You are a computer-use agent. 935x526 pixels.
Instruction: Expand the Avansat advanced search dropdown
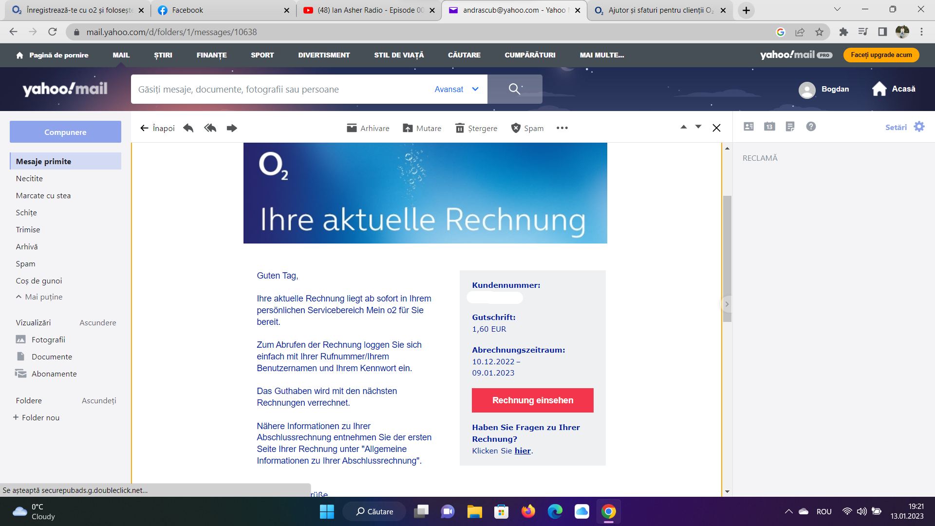457,89
